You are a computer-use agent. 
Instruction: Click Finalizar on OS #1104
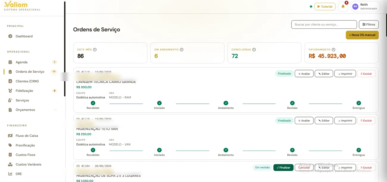click(x=283, y=167)
